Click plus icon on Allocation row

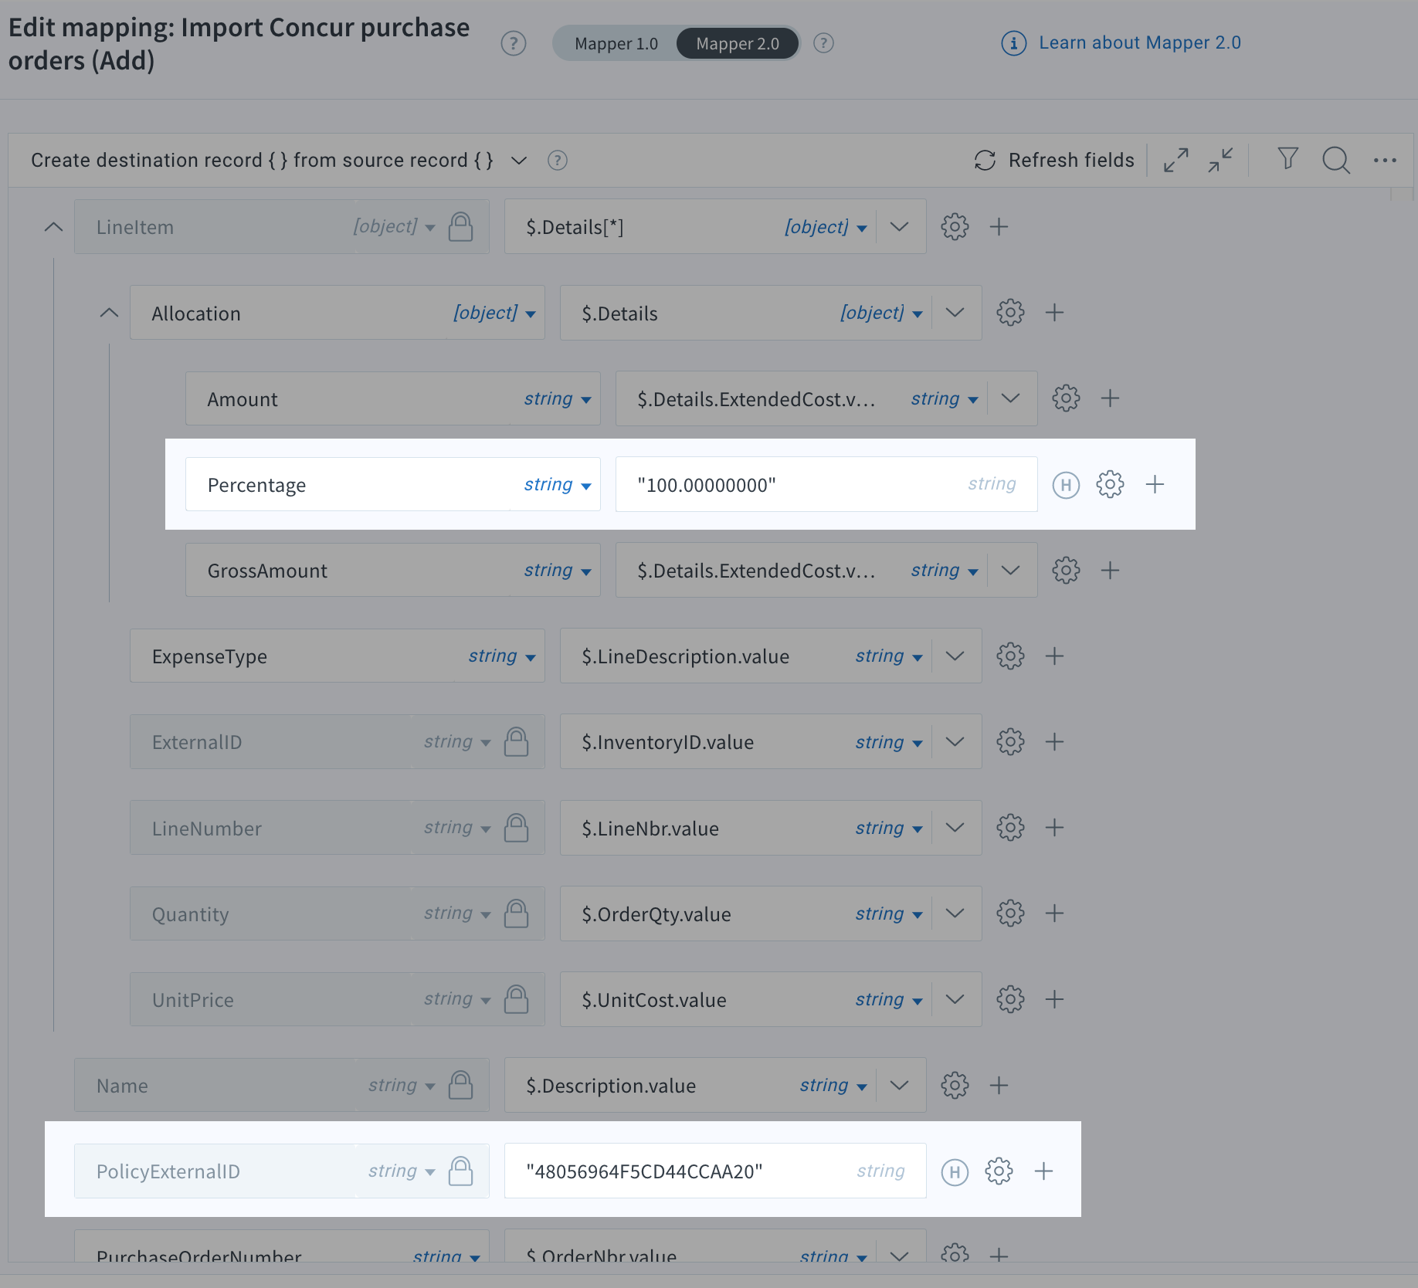click(x=1054, y=313)
